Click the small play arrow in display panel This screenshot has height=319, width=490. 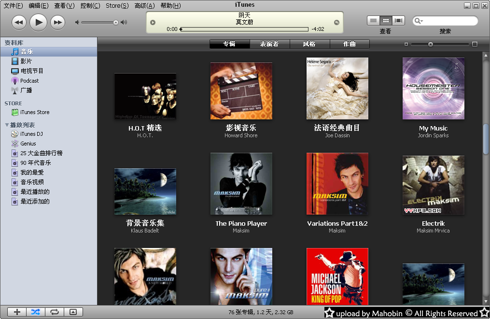coord(153,23)
